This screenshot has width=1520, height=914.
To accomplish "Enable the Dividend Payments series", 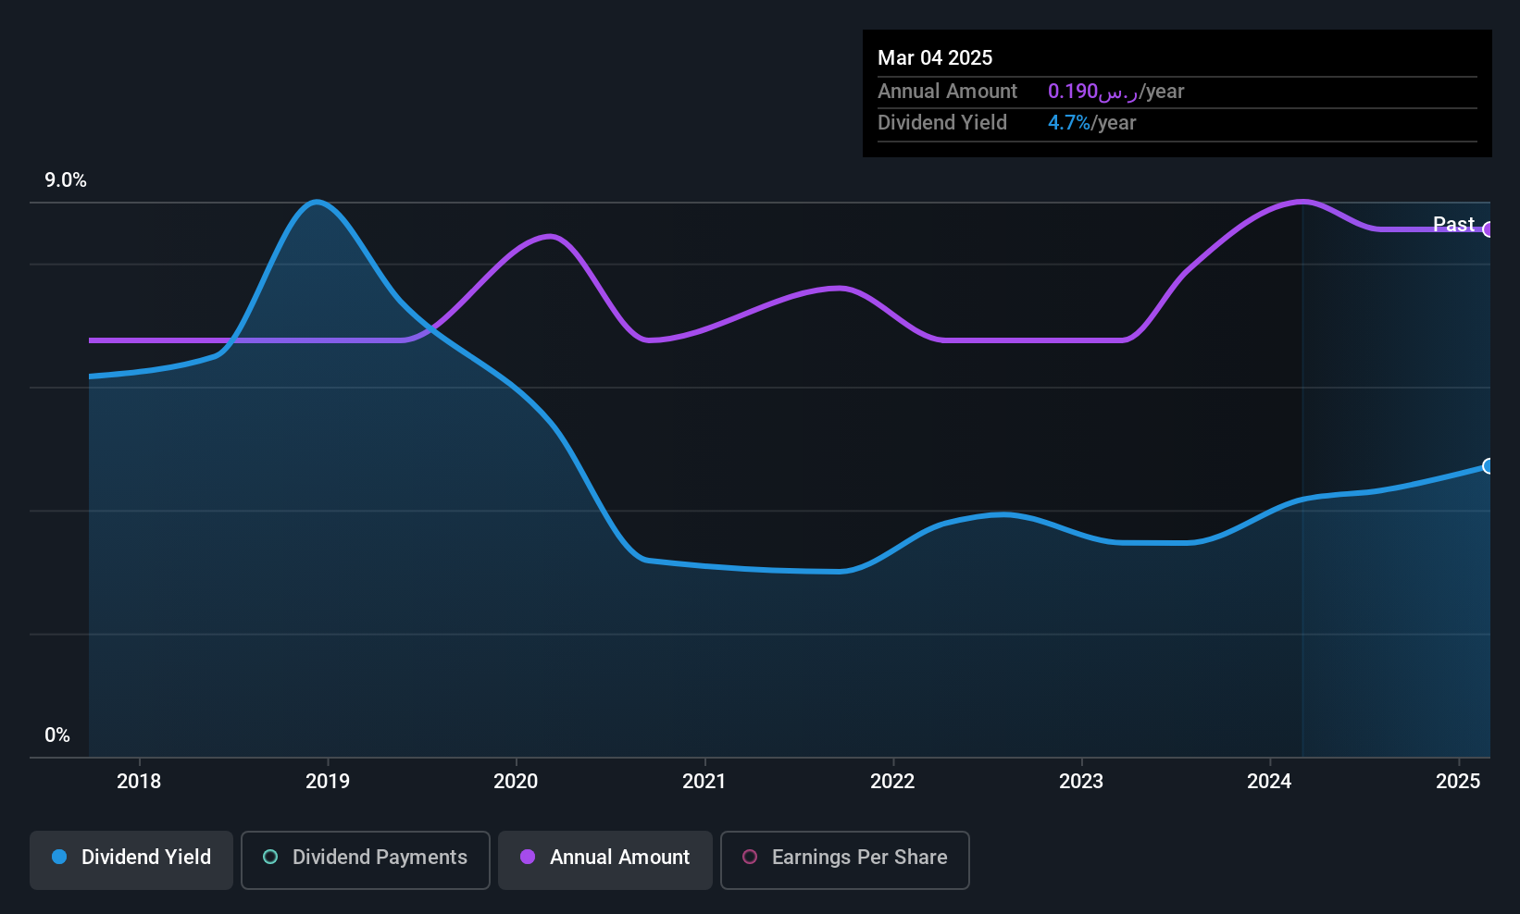I will coord(366,860).
